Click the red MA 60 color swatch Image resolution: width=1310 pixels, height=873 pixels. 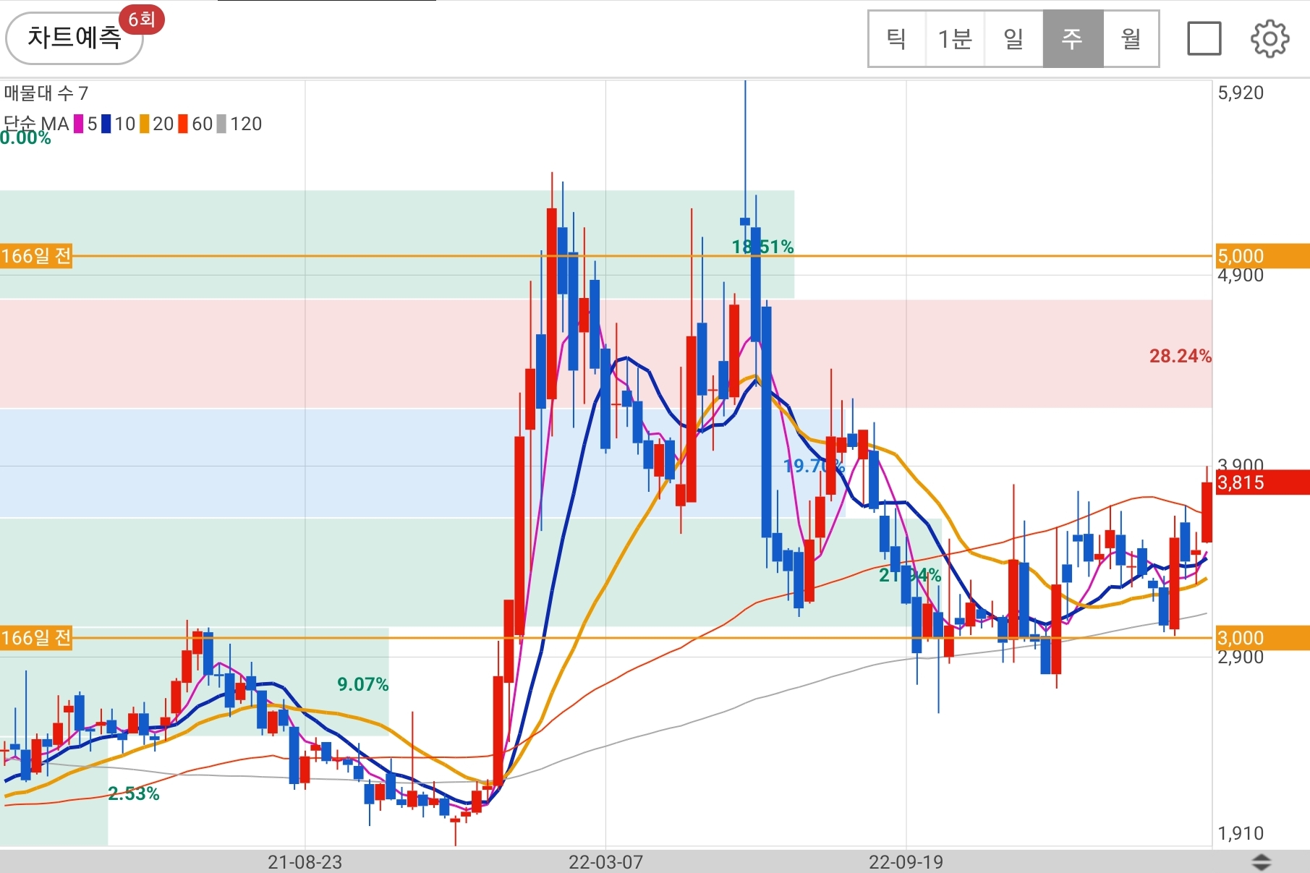point(183,124)
